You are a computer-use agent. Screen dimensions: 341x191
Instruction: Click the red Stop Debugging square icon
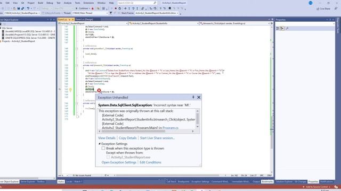coord(116,8)
